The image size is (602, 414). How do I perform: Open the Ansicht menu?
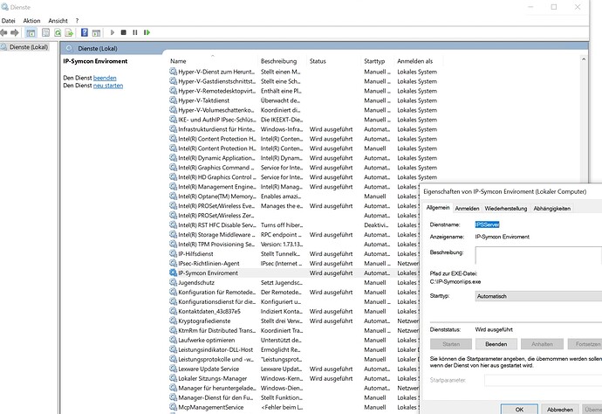(58, 21)
